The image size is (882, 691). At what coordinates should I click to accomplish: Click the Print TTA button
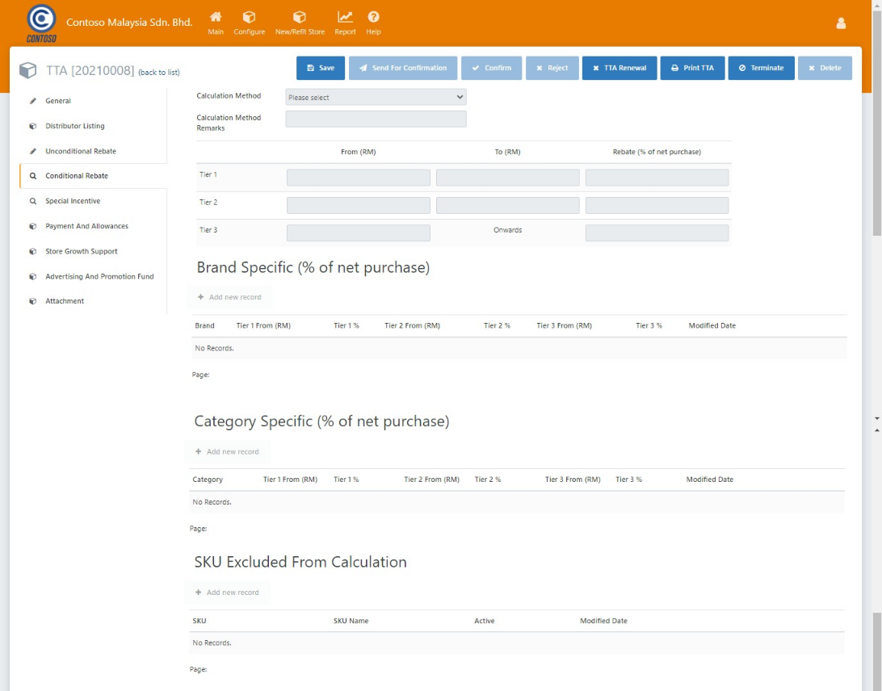(692, 68)
